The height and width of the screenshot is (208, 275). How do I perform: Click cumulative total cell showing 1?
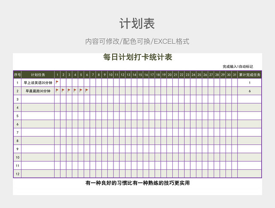point(250,83)
